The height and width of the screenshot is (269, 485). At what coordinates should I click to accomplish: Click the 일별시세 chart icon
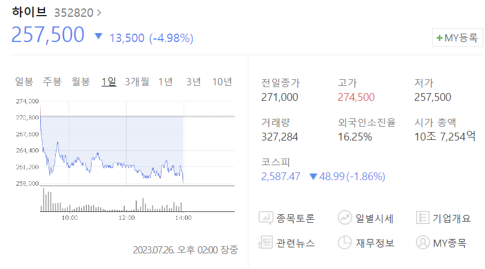[x=345, y=218]
